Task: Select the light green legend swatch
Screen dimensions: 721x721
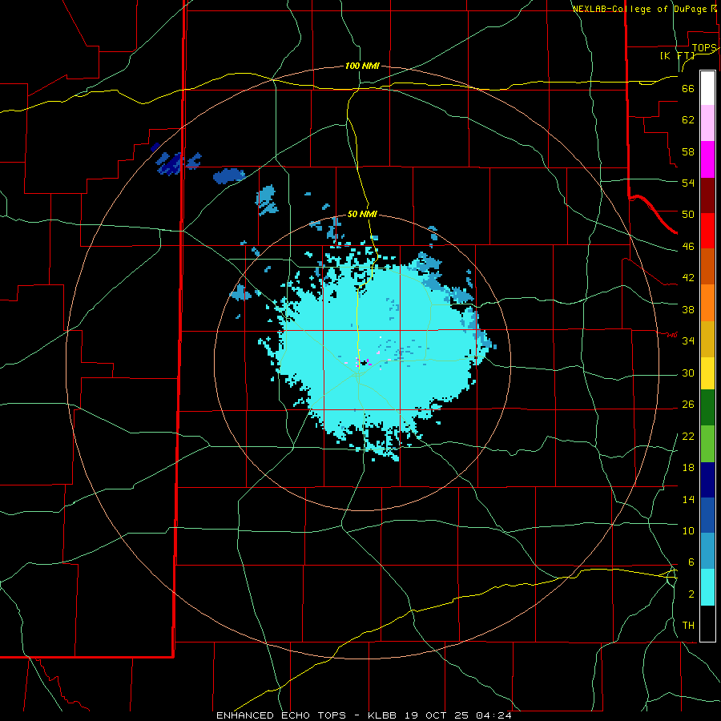Action: tap(707, 444)
